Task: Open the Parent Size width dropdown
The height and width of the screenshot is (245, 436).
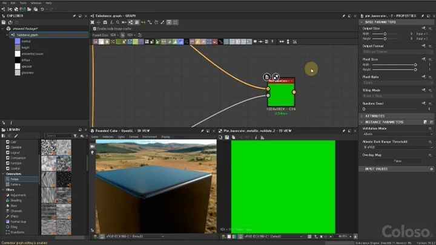Action: [x=114, y=35]
